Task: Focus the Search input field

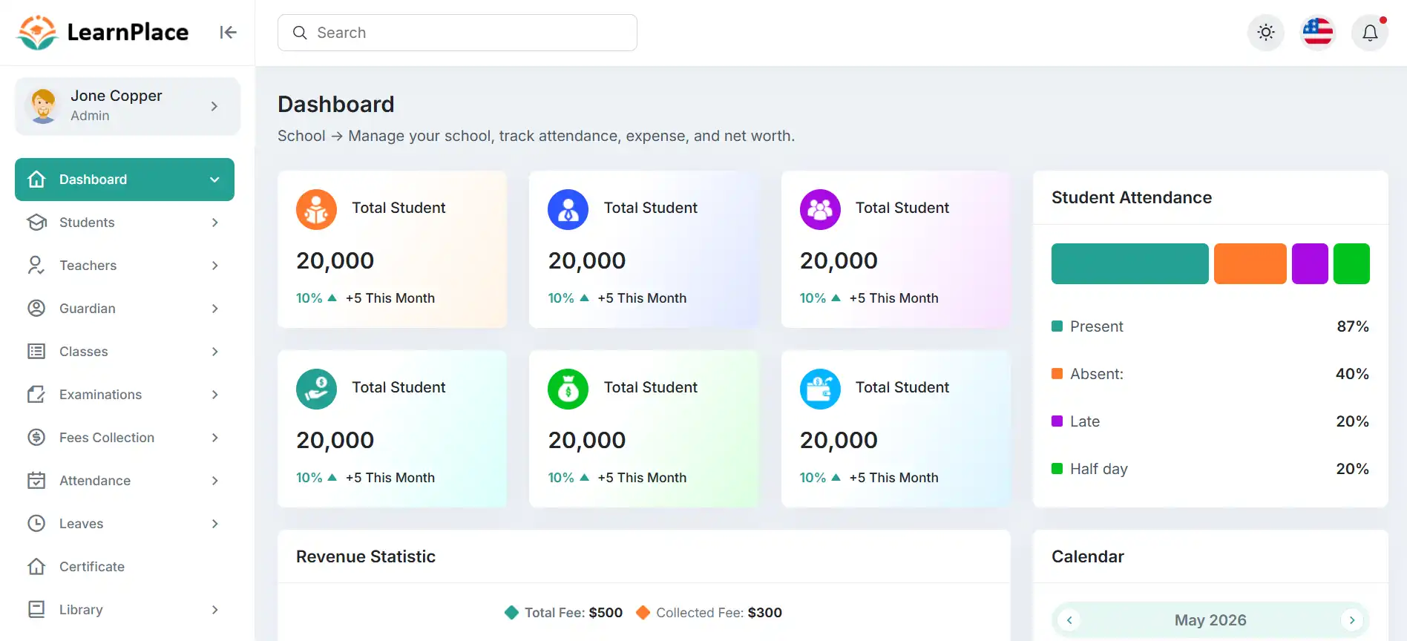Action: tap(457, 33)
